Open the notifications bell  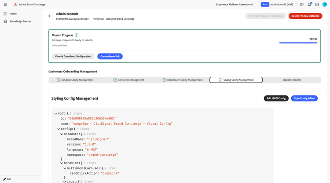click(309, 4)
